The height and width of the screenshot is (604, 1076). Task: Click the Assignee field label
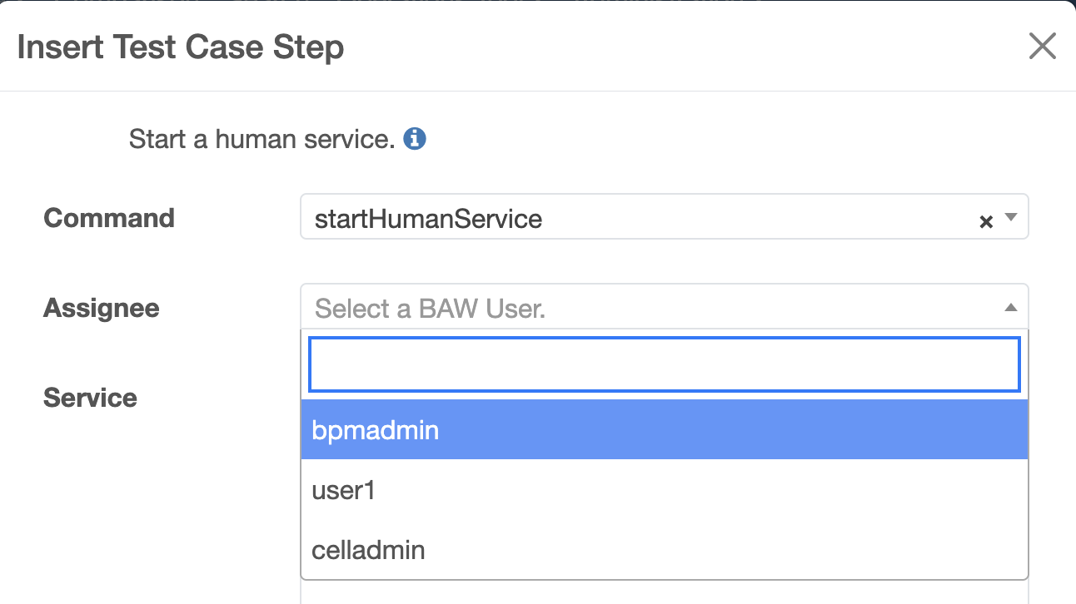(102, 309)
